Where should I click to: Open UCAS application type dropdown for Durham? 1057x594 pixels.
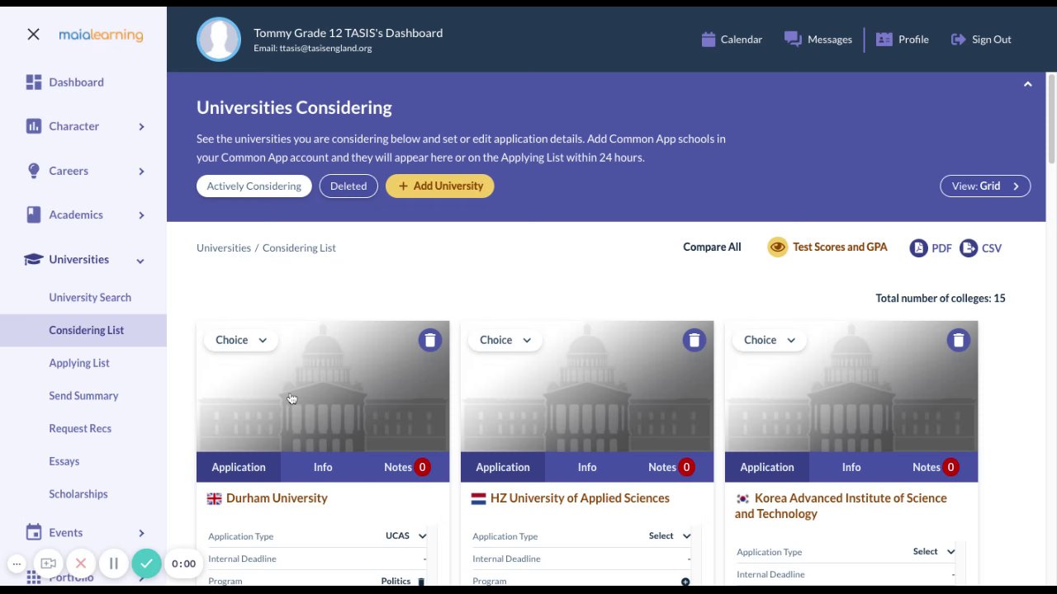click(405, 536)
